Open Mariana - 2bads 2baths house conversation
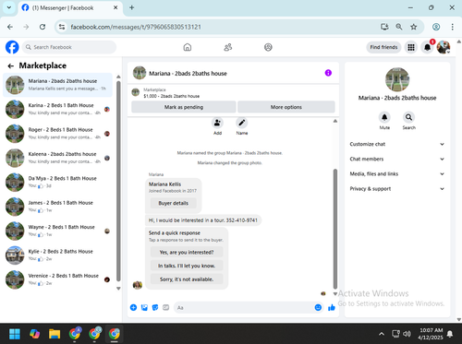The height and width of the screenshot is (344, 462). click(x=57, y=85)
